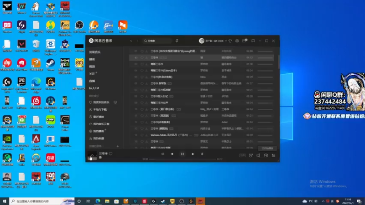
Task: Download song 05 by Nina
Action: click(147, 77)
